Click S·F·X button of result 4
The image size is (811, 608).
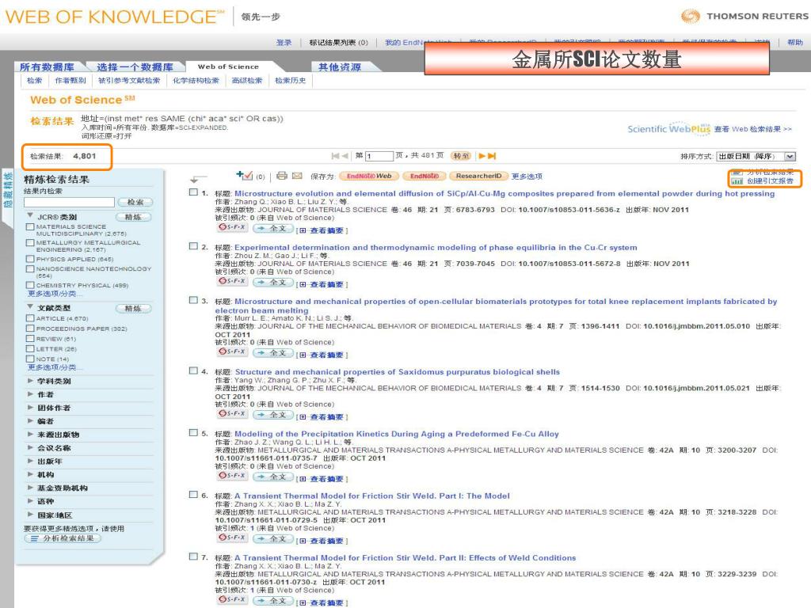(x=232, y=413)
